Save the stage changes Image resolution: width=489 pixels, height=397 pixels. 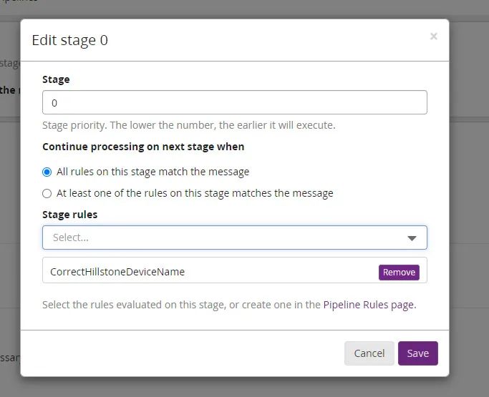(417, 353)
